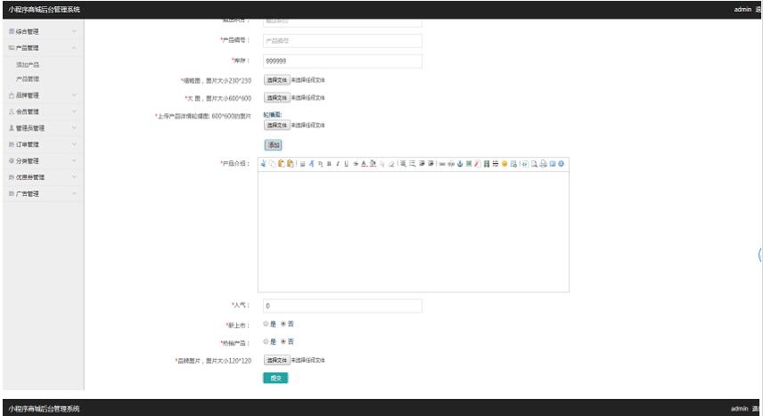Decrease indent in the editor
763x416 pixels.
coord(422,164)
